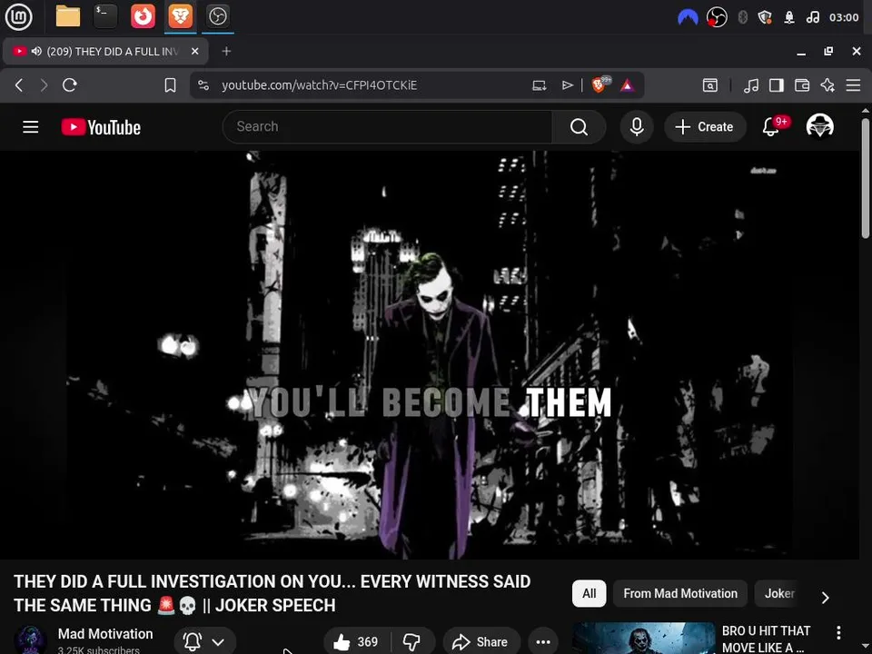Open YouTube notifications bell
Viewport: 872px width, 654px height.
point(771,127)
